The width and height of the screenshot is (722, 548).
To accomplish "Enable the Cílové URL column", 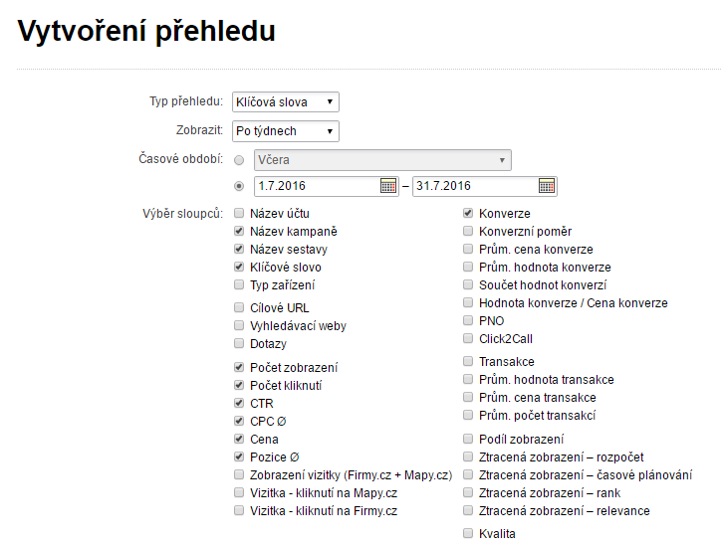I will [239, 308].
